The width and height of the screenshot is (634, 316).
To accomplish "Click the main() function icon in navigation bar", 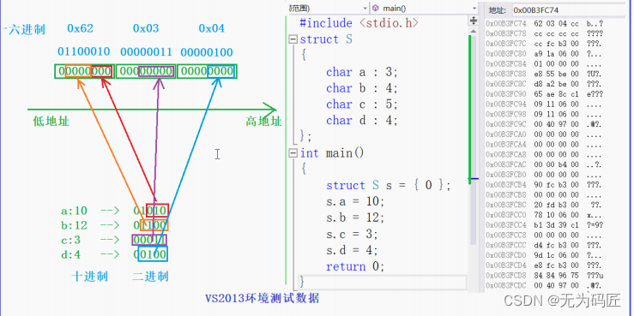I will pos(376,8).
